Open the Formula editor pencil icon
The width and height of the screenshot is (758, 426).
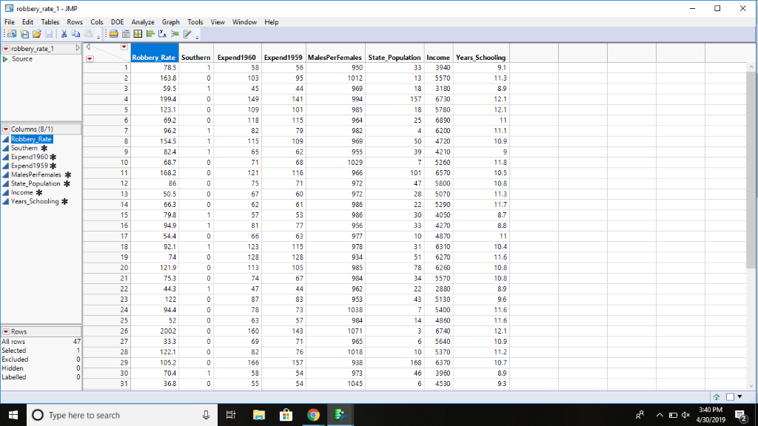point(187,34)
